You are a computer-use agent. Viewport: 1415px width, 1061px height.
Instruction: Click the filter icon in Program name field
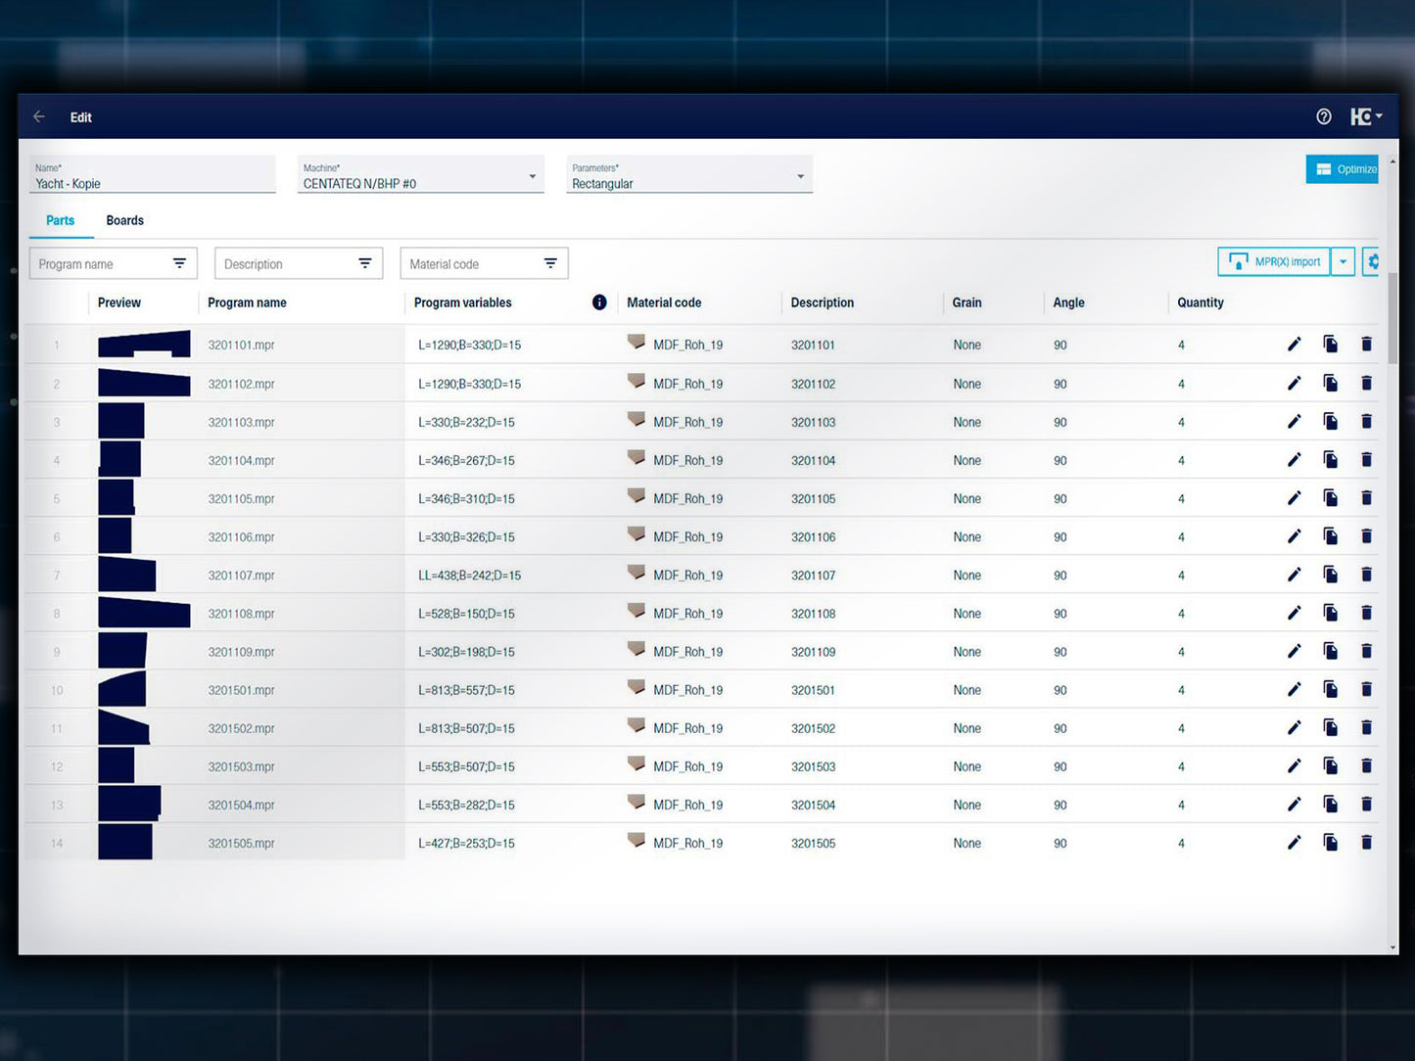tap(179, 263)
